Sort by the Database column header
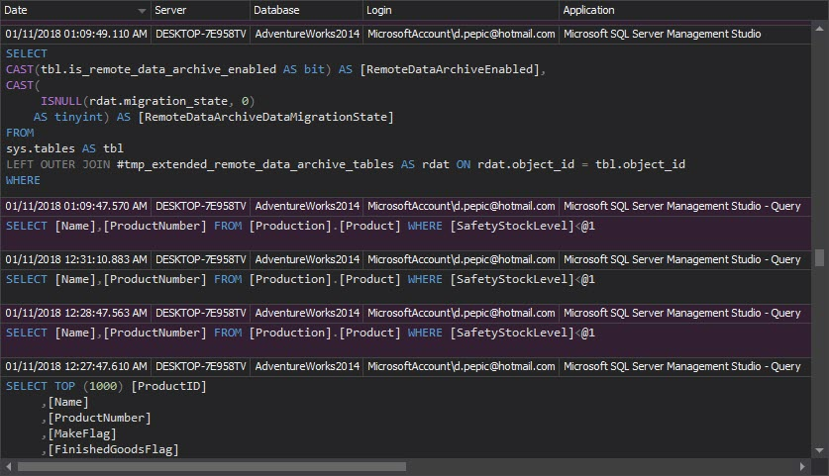Image resolution: width=829 pixels, height=476 pixels. pos(306,10)
